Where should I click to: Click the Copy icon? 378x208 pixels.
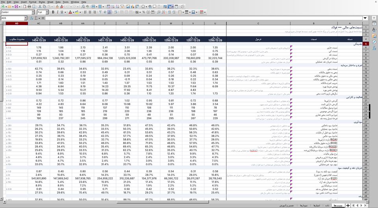[44, 7]
